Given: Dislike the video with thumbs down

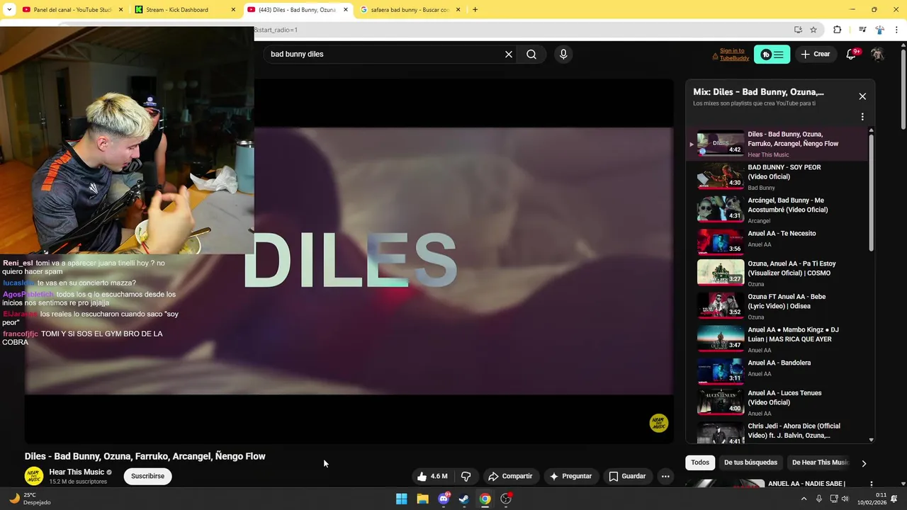Looking at the screenshot, I should click(x=466, y=476).
